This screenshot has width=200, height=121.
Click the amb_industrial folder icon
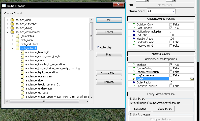pyautogui.click(x=17, y=44)
